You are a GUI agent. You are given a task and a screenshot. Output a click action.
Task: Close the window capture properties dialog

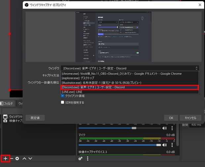(x=200, y=5)
